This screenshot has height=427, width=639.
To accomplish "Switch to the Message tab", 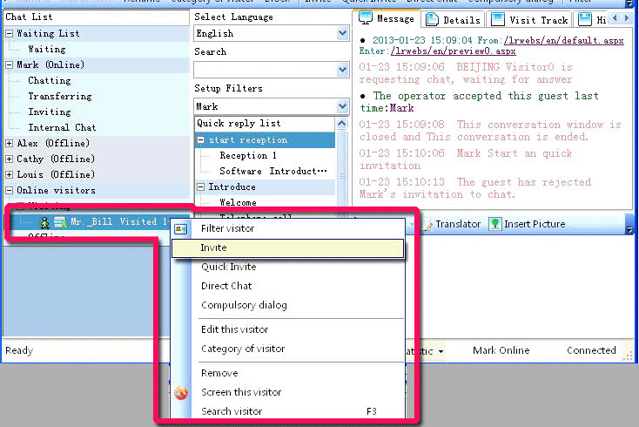I will click(386, 19).
